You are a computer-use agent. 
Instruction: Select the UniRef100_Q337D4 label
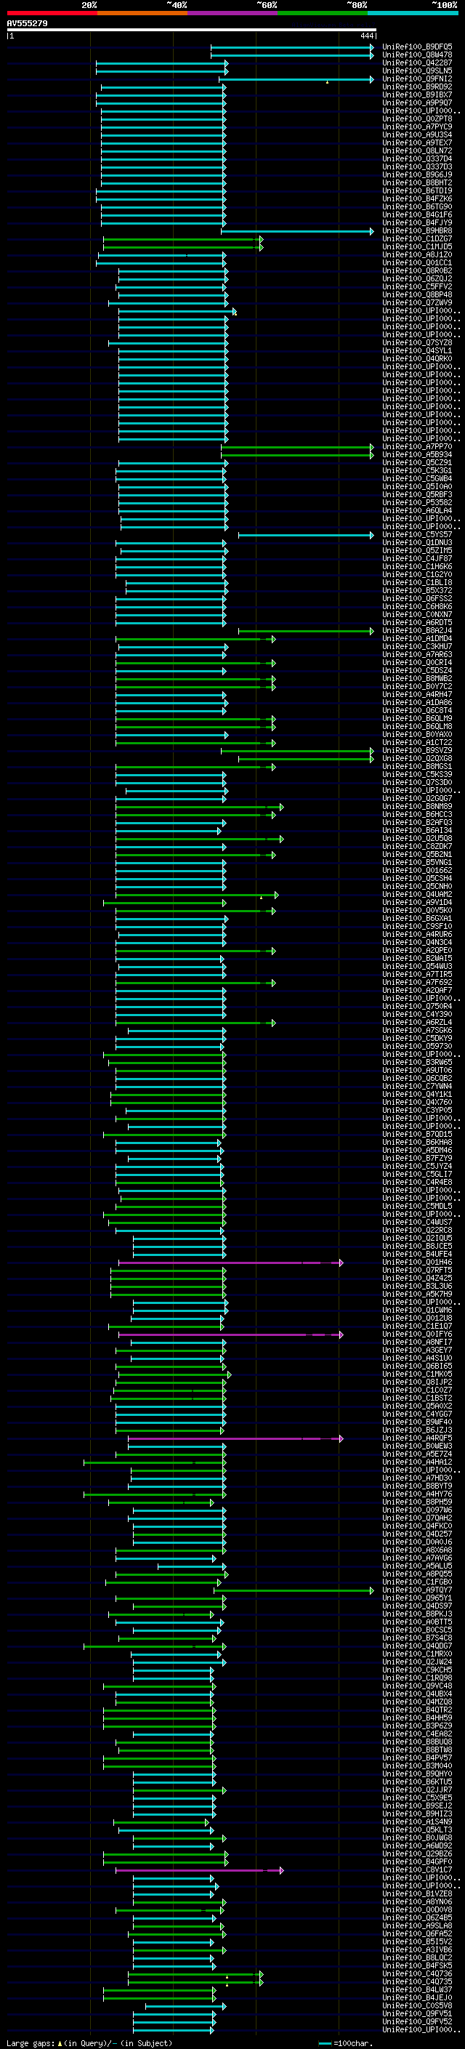[417, 158]
